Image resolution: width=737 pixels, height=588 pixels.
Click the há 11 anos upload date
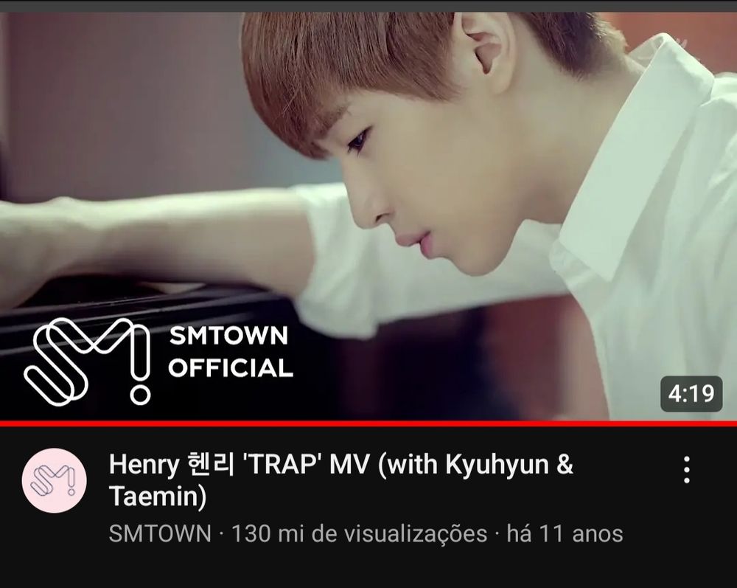[x=565, y=533]
